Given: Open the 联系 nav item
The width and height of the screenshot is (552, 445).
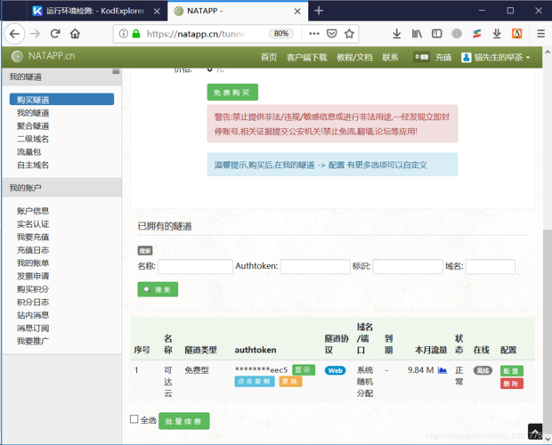Looking at the screenshot, I should [390, 57].
